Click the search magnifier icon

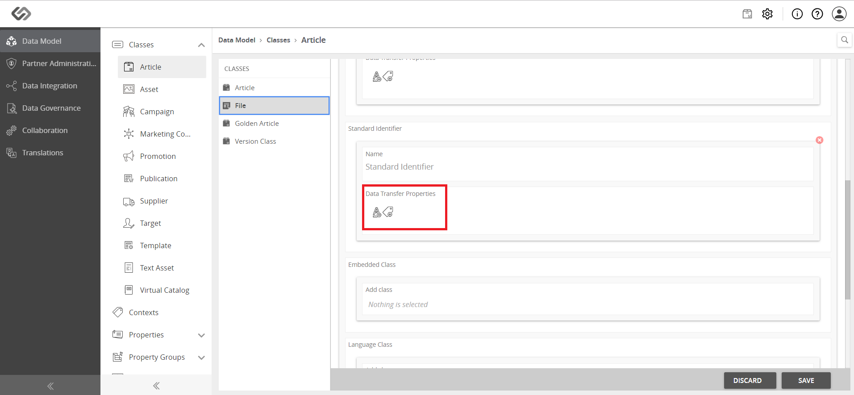[845, 40]
